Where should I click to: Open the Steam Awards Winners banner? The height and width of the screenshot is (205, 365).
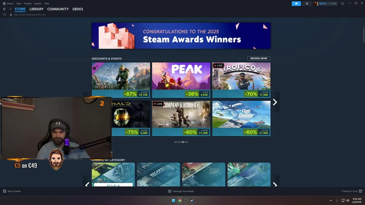[181, 36]
